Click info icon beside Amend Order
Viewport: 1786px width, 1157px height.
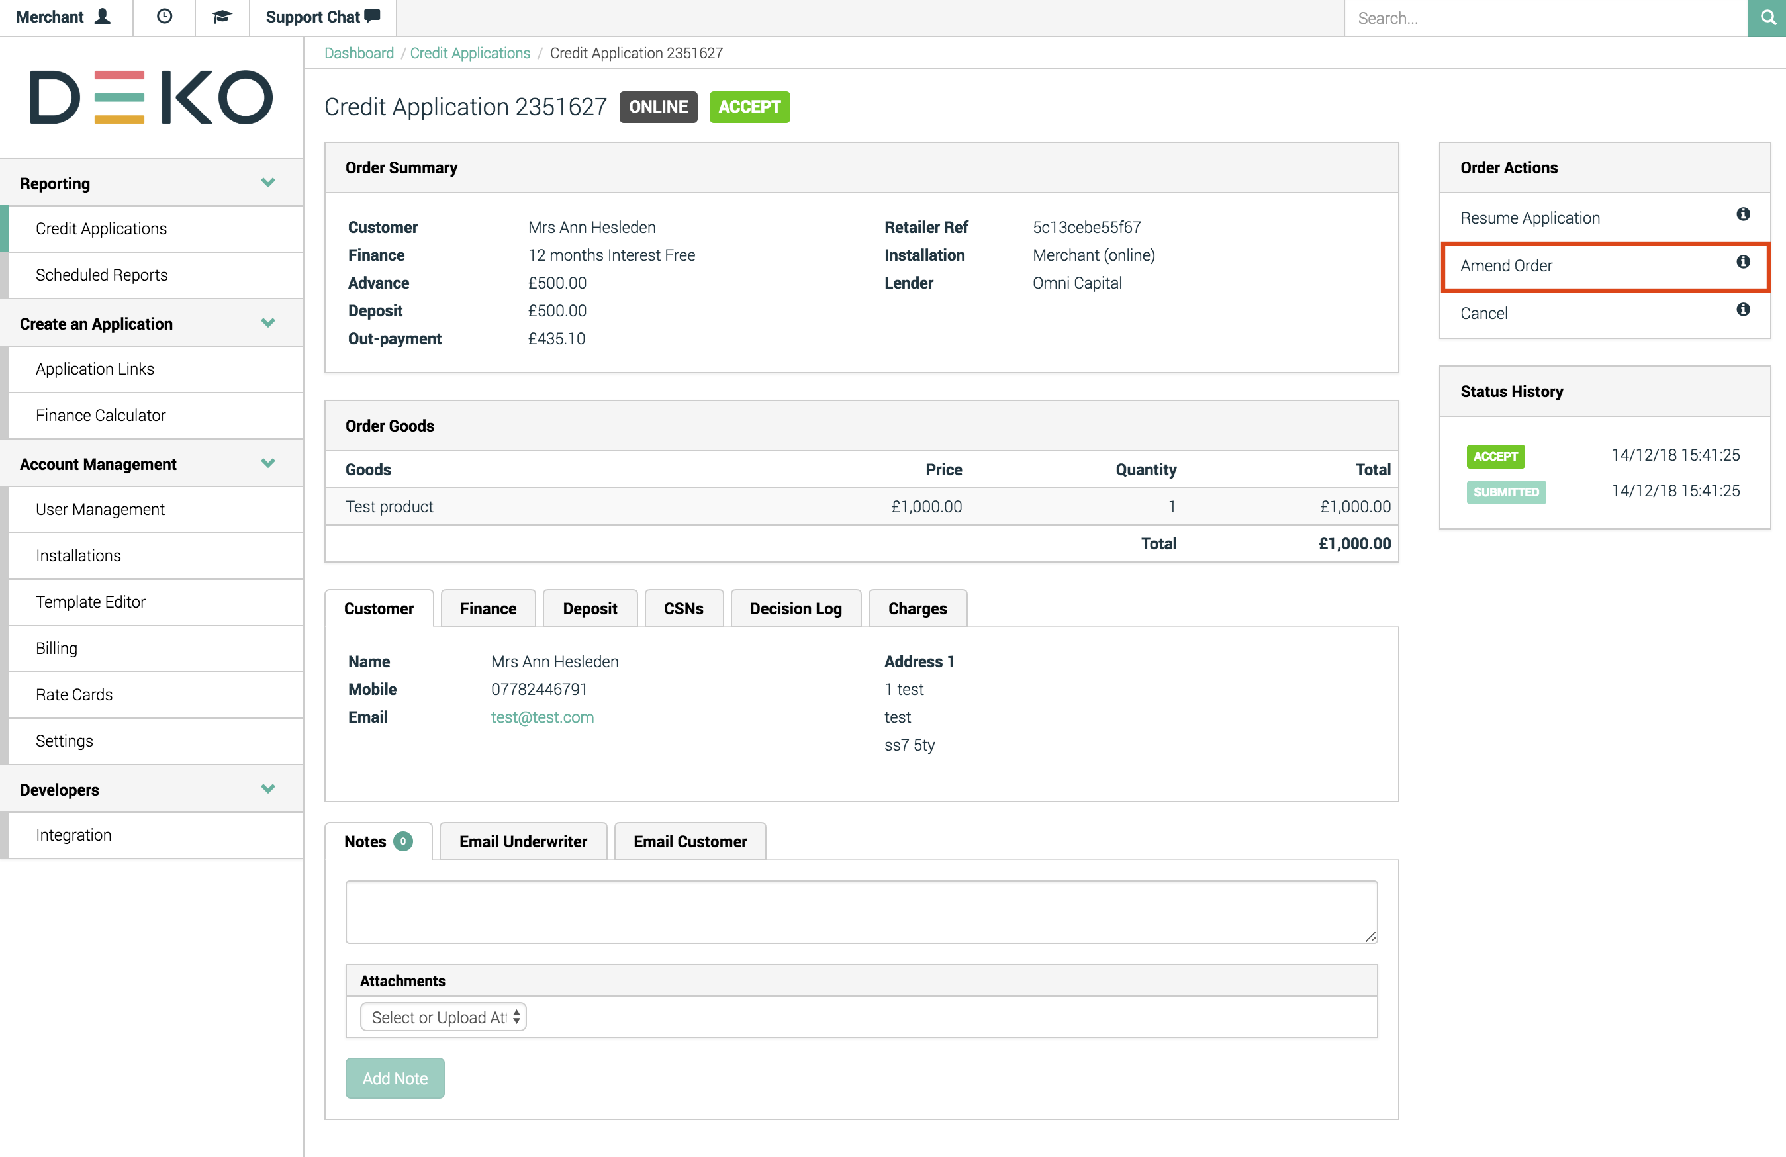pyautogui.click(x=1742, y=262)
